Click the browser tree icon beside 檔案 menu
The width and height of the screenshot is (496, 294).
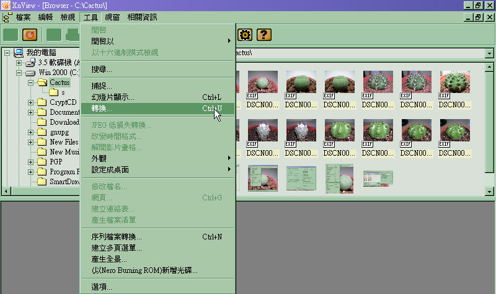(7, 17)
